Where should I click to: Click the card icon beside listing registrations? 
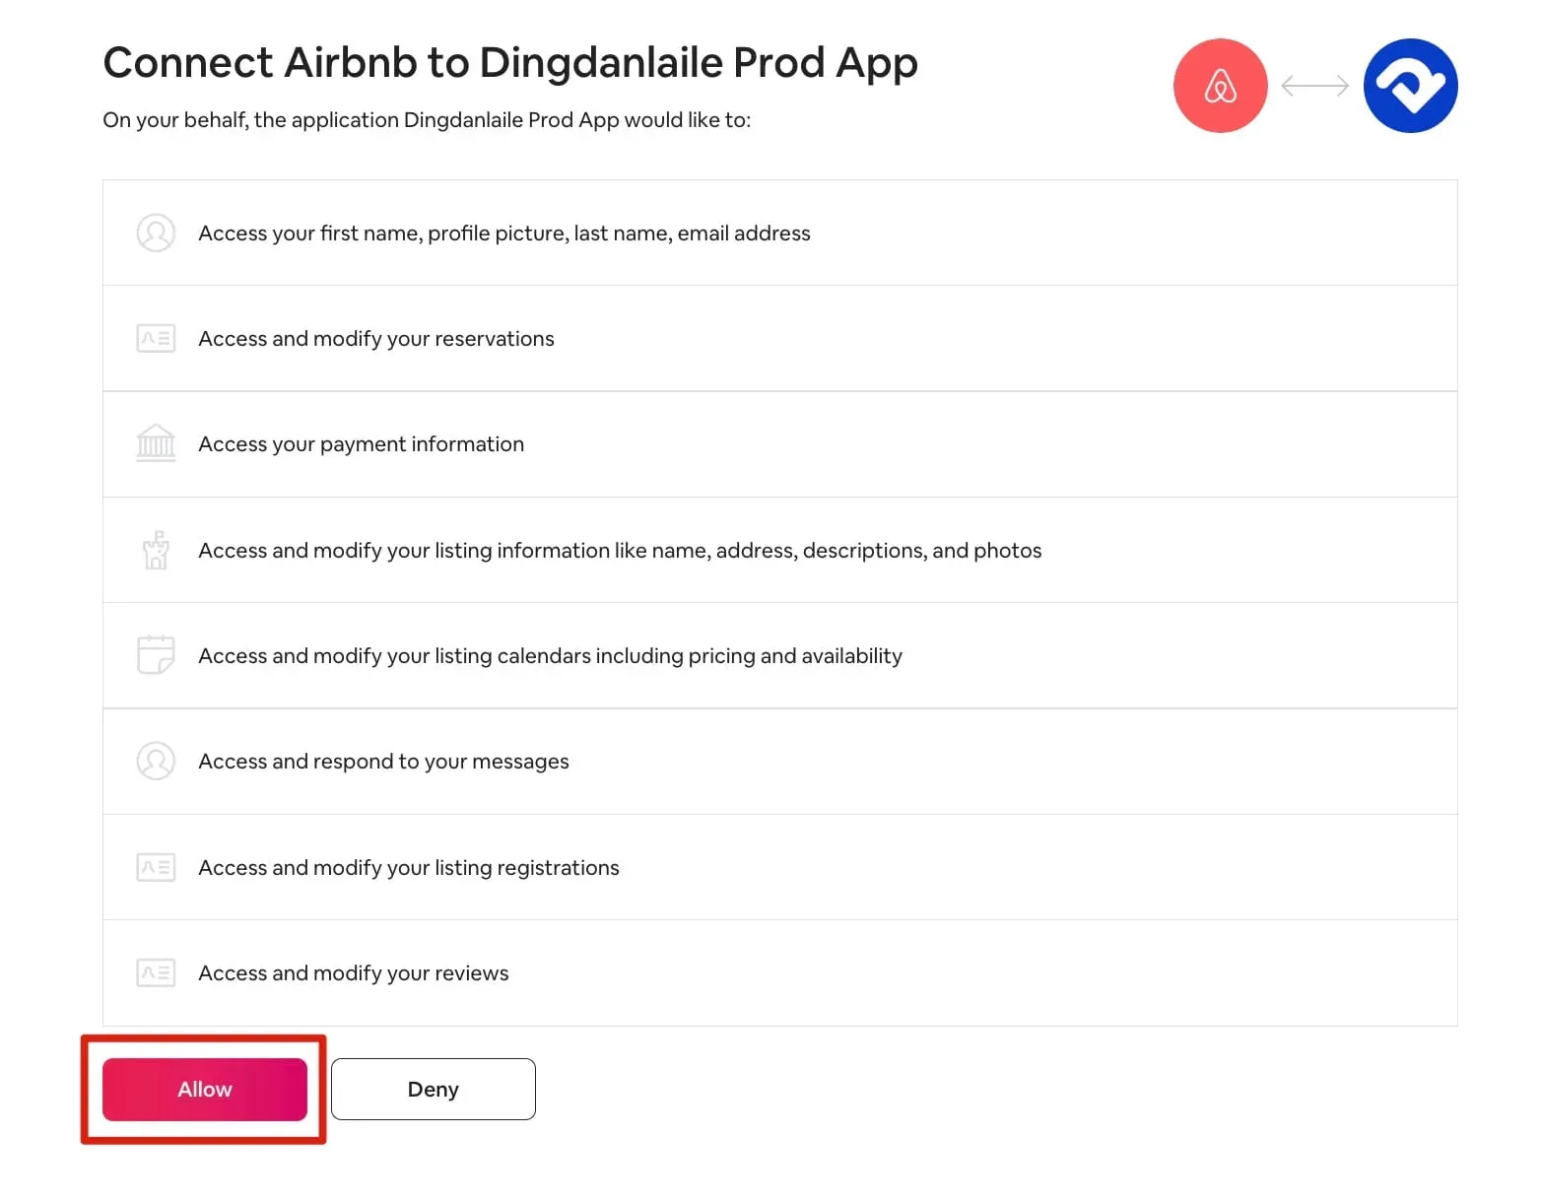pos(155,867)
